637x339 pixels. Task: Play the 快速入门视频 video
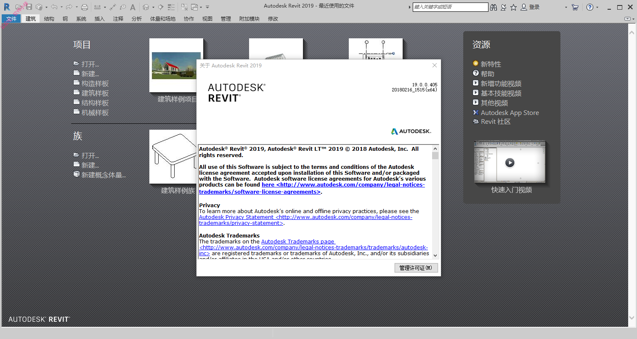pyautogui.click(x=510, y=163)
